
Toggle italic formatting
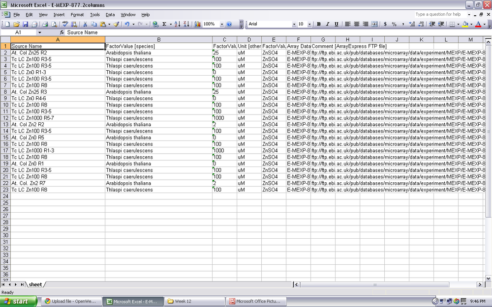pyautogui.click(x=328, y=24)
